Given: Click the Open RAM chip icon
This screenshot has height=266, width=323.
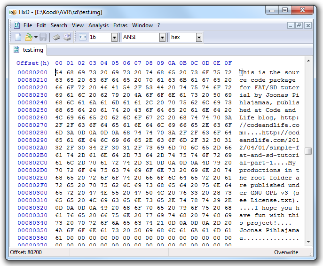Looking at the screenshot, I should [x=56, y=37].
